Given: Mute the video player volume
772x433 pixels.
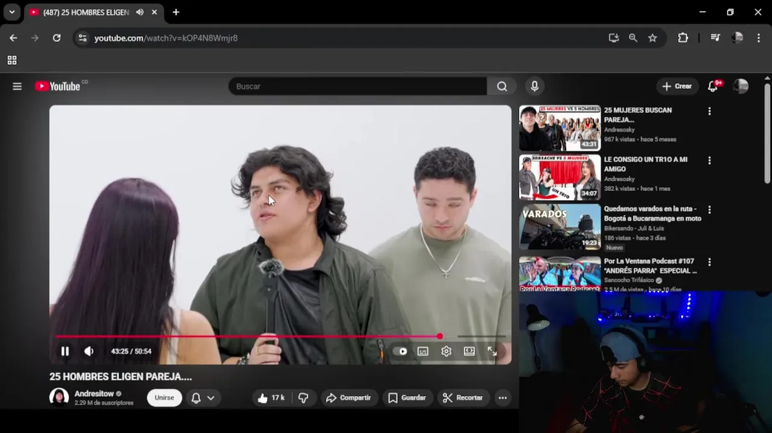Looking at the screenshot, I should pos(89,351).
